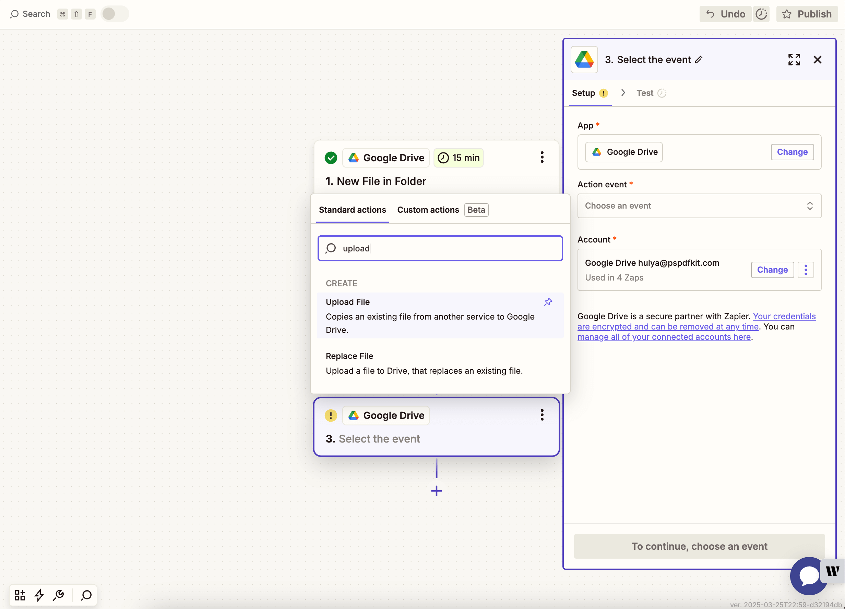Open the kebab menu beside the Account Change button

(x=806, y=270)
